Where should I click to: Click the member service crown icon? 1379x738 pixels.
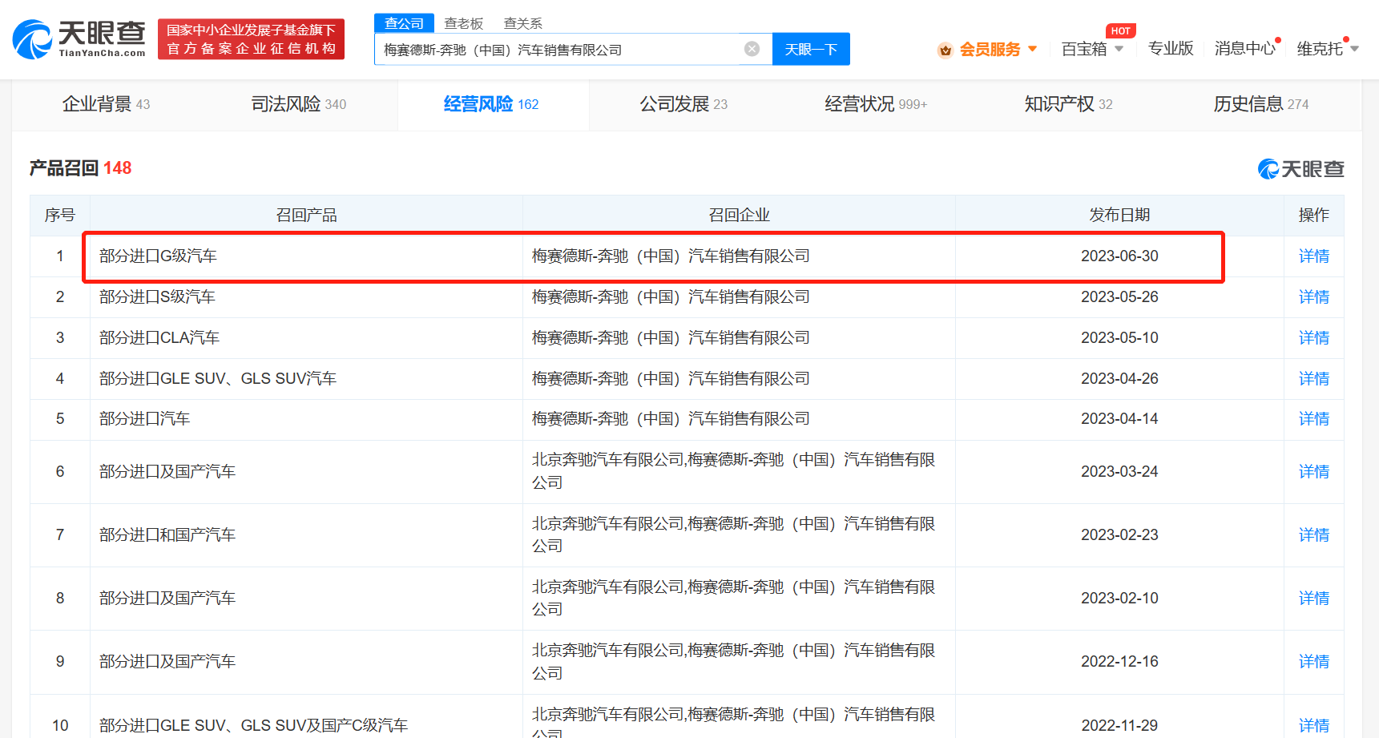tap(946, 50)
